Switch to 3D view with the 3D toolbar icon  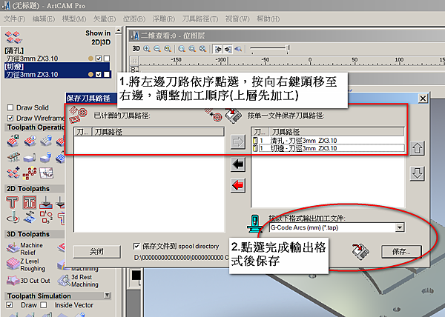point(136,49)
